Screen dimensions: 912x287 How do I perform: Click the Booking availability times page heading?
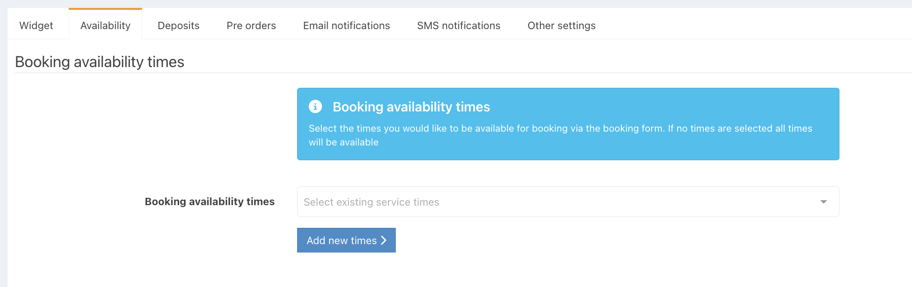pyautogui.click(x=99, y=62)
